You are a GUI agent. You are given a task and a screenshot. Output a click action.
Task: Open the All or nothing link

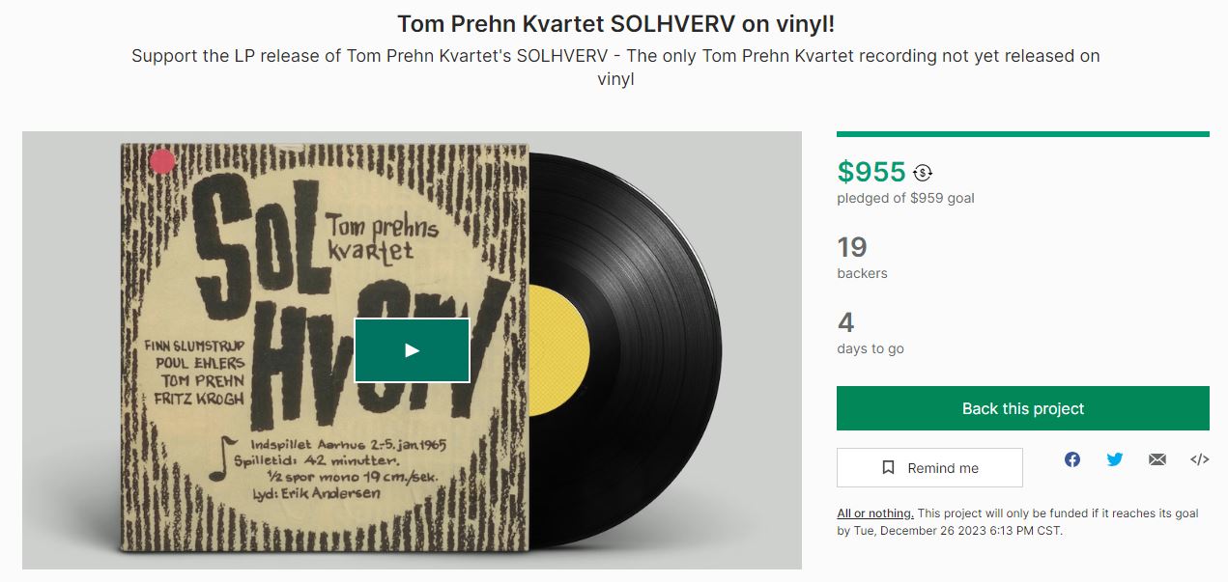point(875,513)
